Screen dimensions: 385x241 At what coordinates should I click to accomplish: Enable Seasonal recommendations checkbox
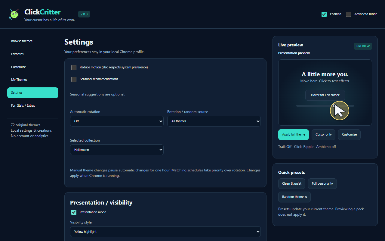[x=74, y=79]
